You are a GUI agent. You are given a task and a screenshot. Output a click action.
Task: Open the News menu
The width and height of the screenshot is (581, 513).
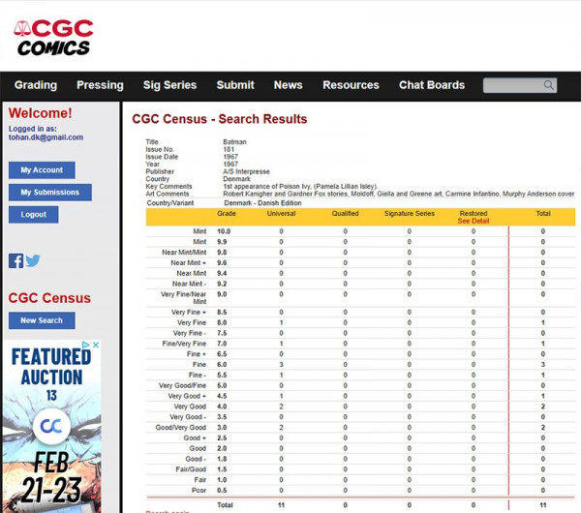click(289, 85)
